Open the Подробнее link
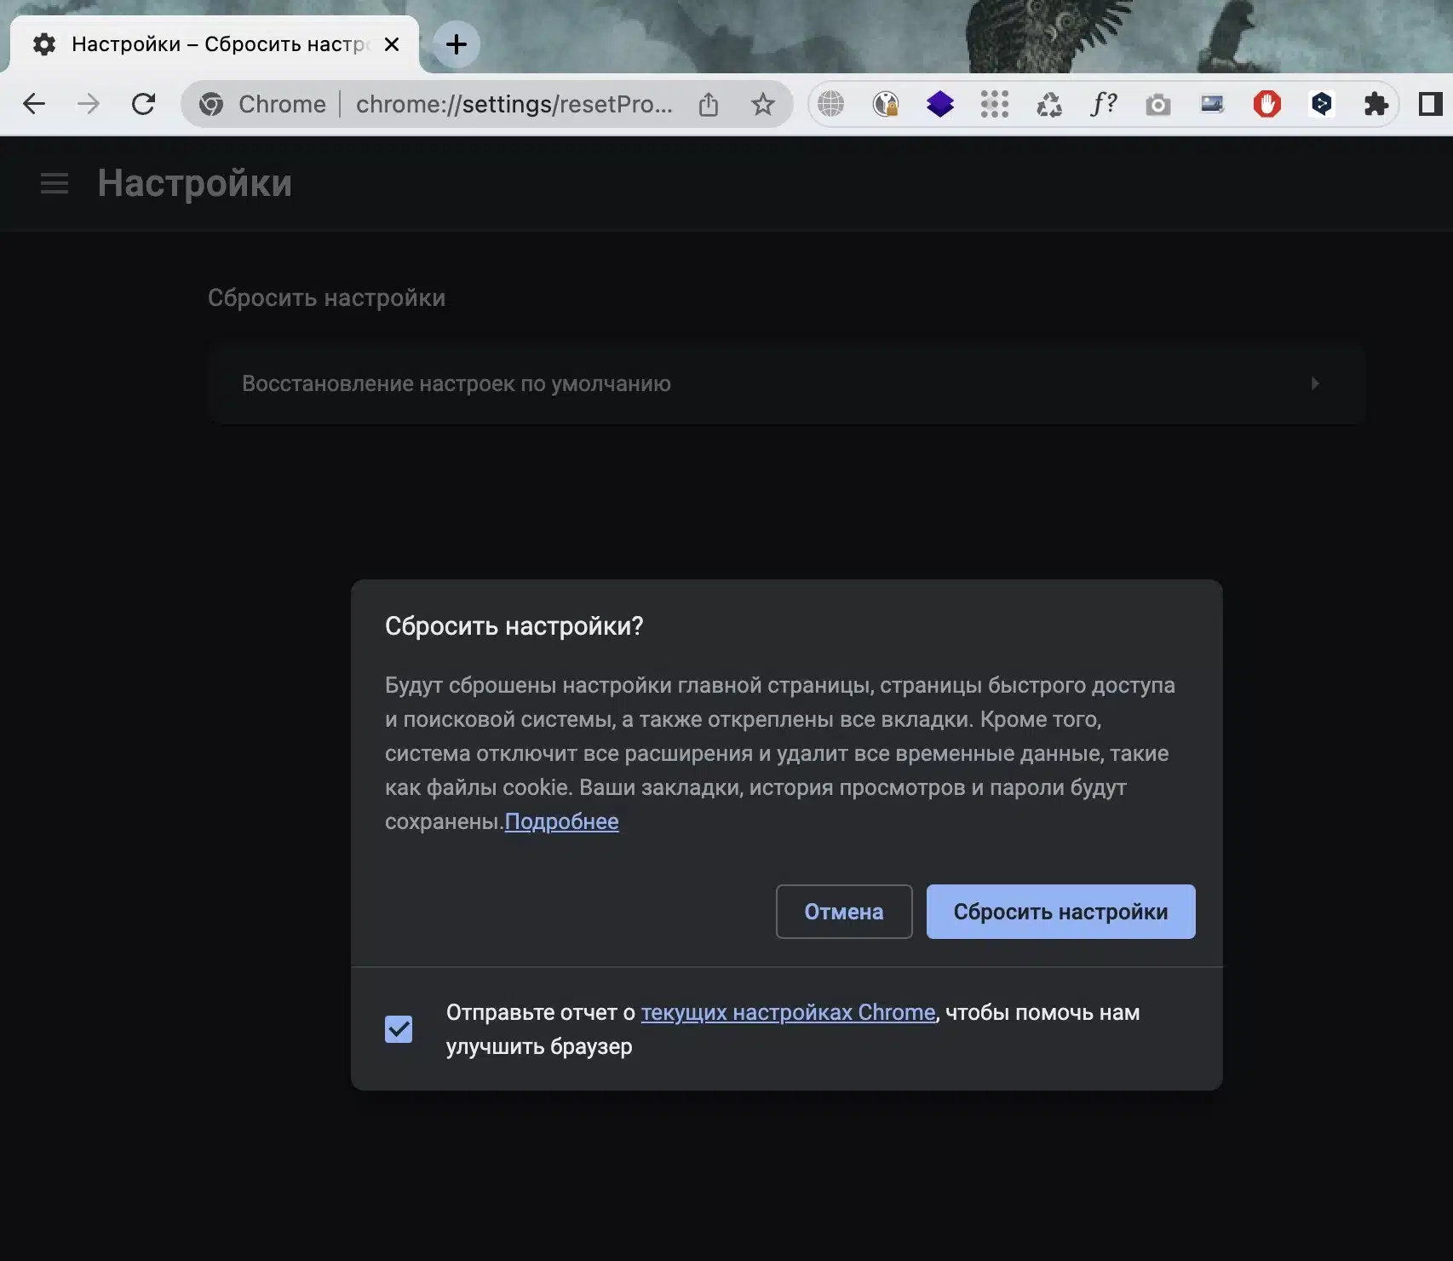1453x1261 pixels. (x=562, y=821)
